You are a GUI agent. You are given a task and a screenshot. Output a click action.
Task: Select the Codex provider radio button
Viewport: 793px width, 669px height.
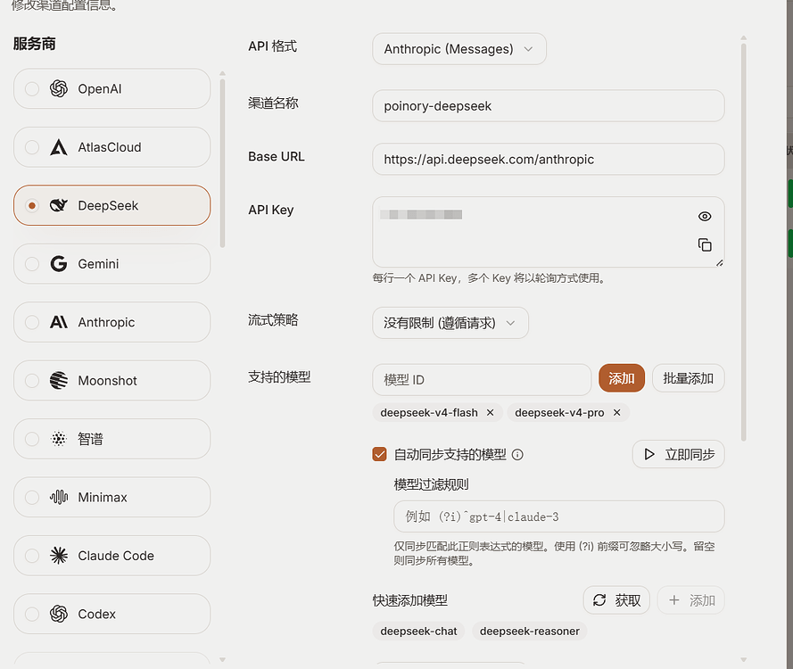click(32, 614)
